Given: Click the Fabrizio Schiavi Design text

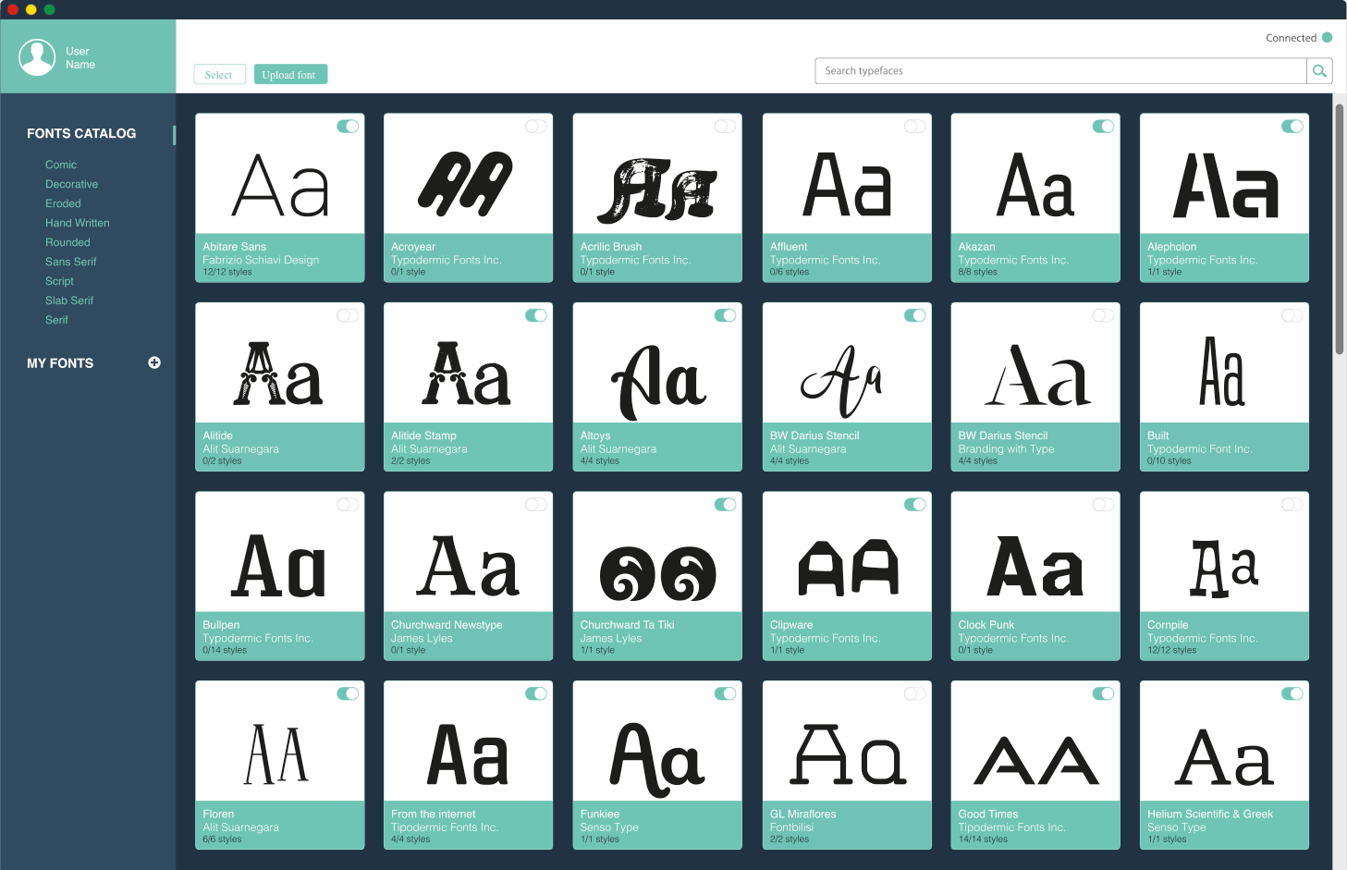Looking at the screenshot, I should pyautogui.click(x=261, y=260).
